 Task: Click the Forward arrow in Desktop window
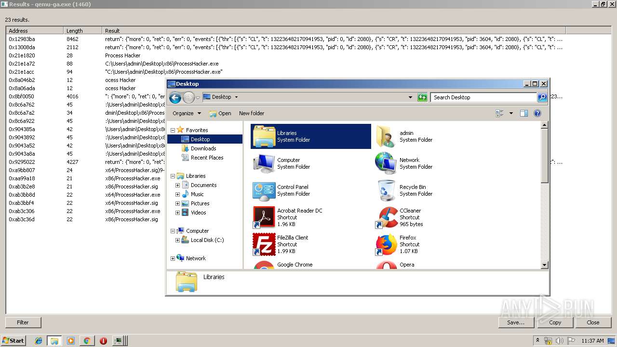click(188, 97)
